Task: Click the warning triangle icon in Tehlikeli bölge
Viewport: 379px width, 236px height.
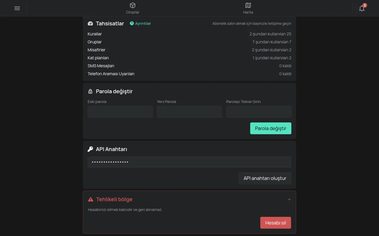Action: (x=91, y=199)
